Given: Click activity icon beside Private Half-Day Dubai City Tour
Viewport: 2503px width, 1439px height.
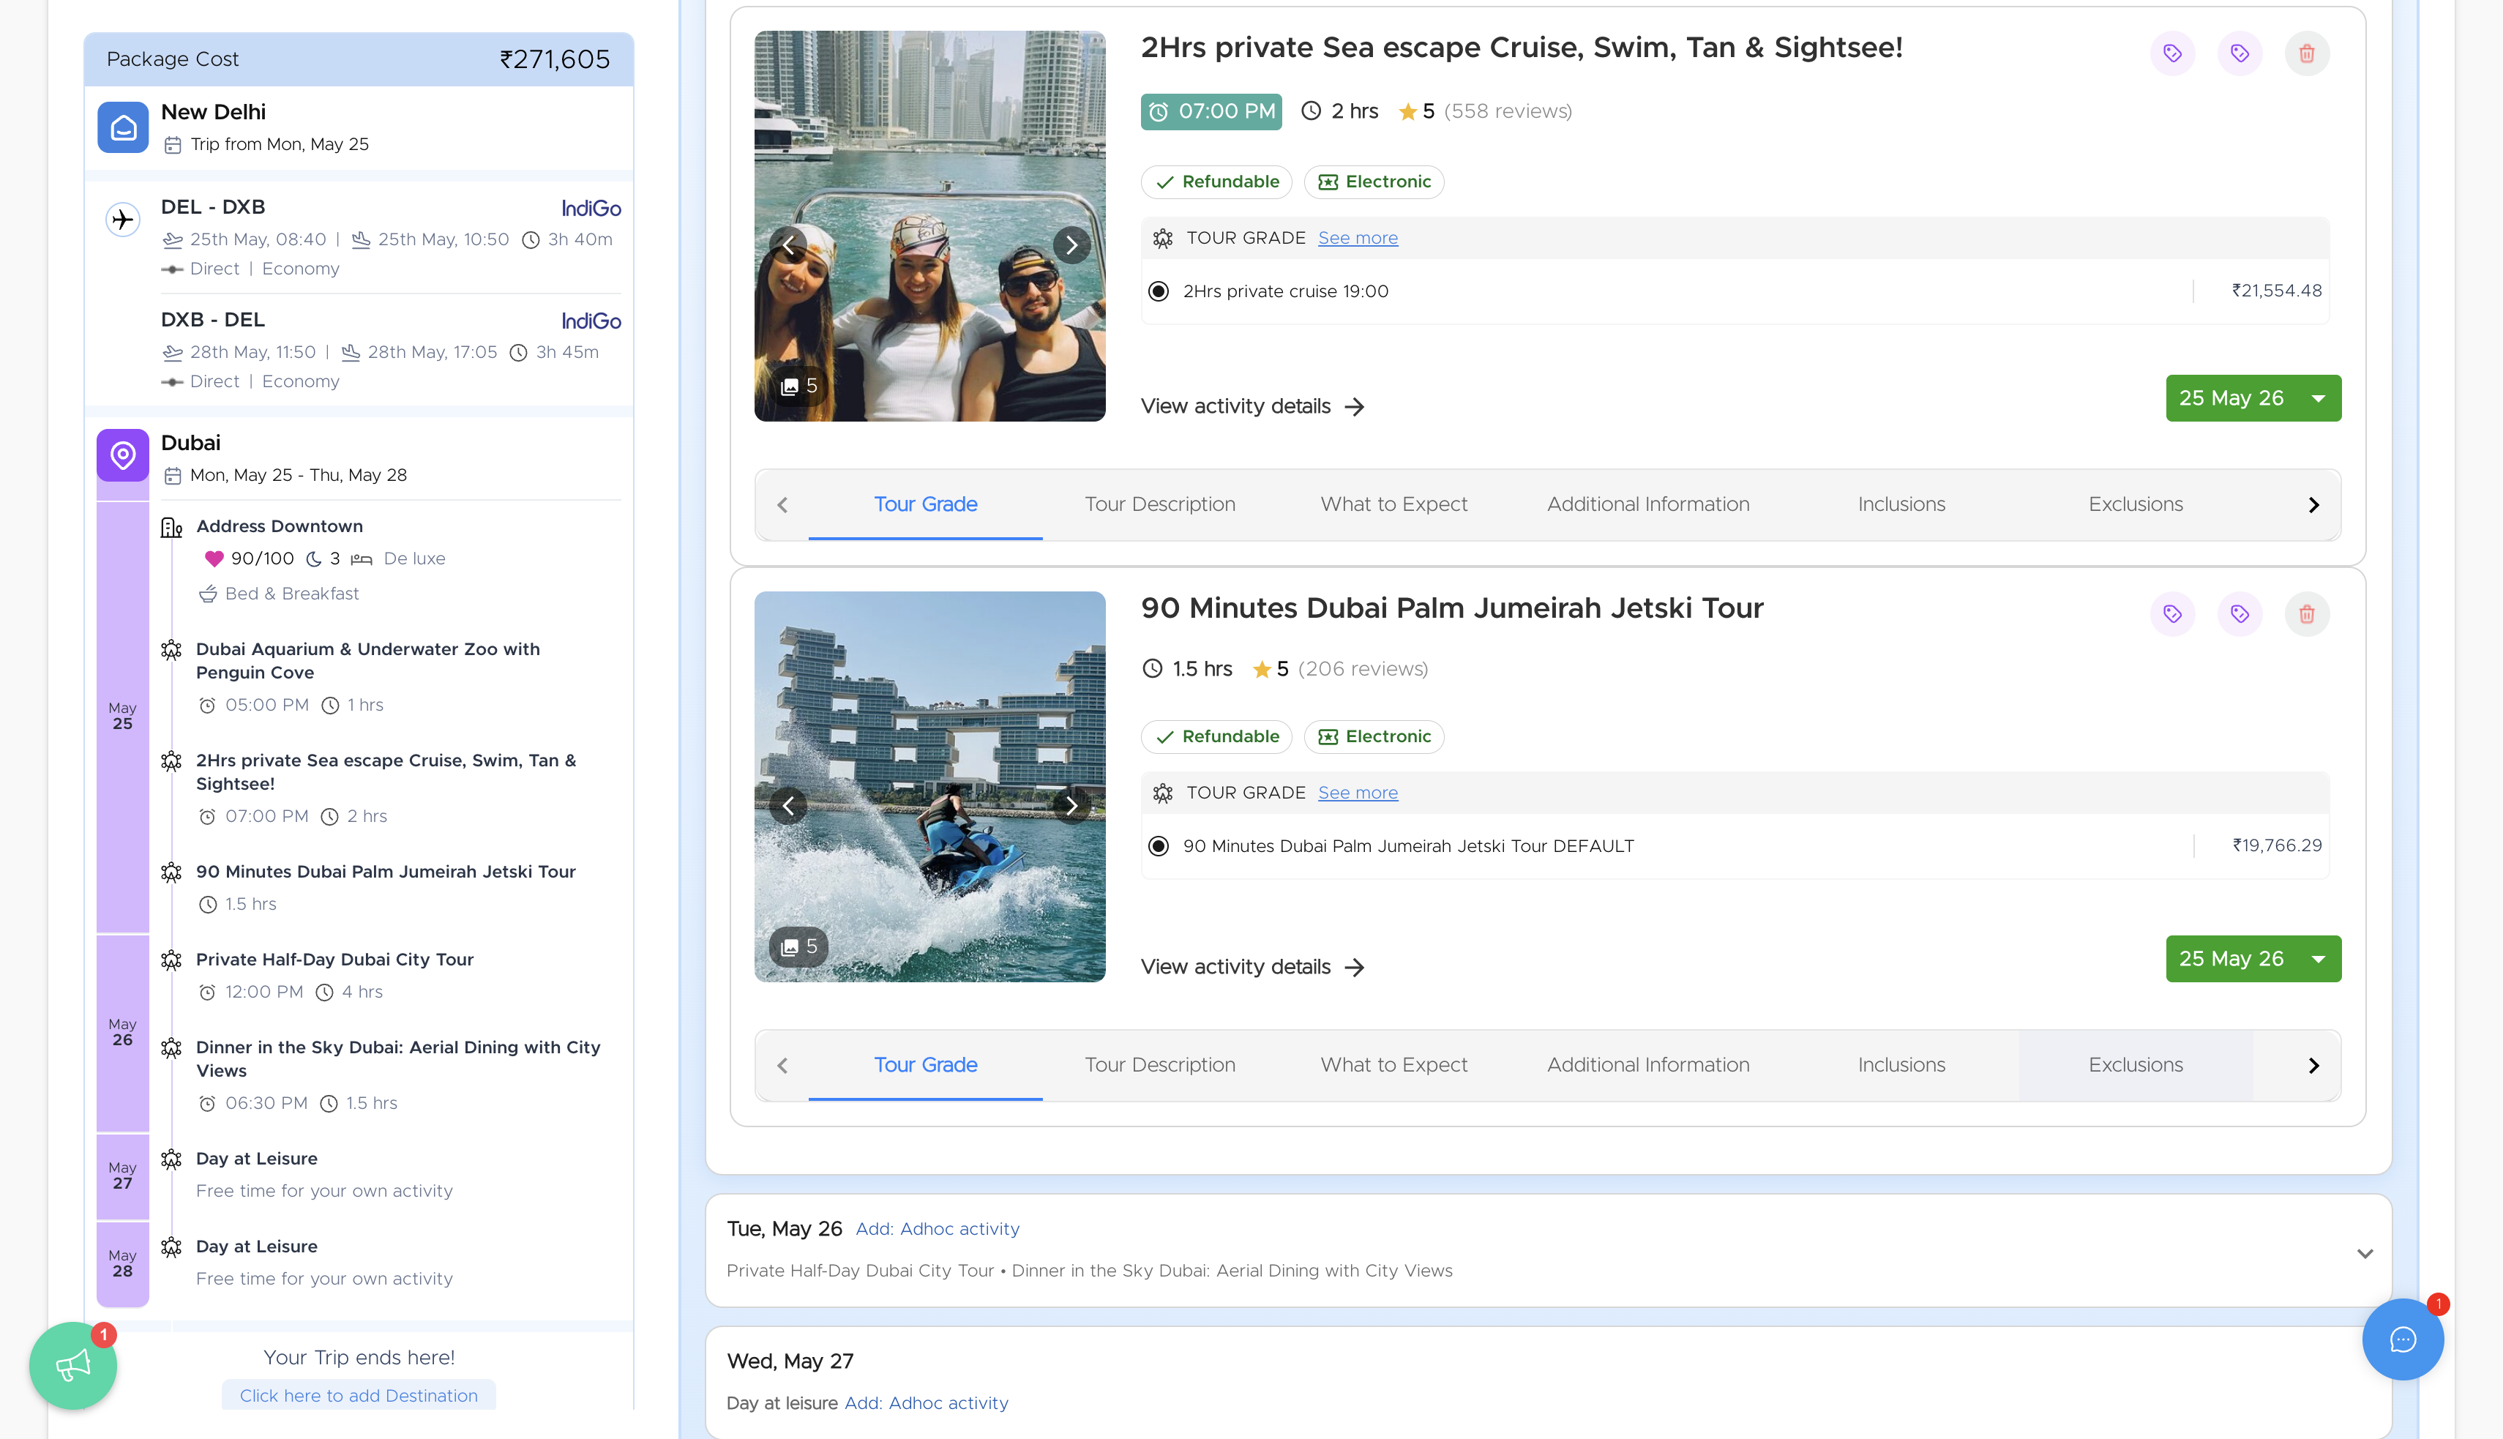Looking at the screenshot, I should [x=171, y=960].
